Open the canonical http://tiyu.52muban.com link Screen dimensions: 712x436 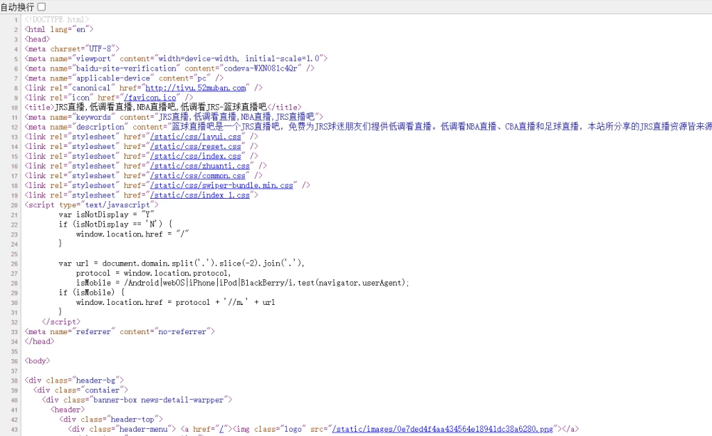point(196,88)
